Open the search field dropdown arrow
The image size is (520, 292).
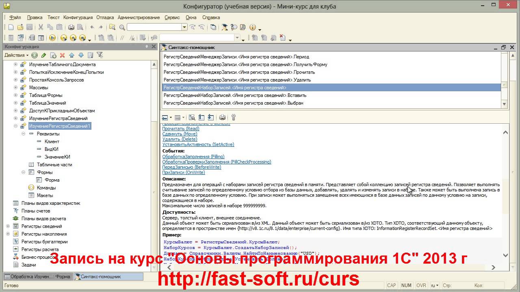[184, 27]
